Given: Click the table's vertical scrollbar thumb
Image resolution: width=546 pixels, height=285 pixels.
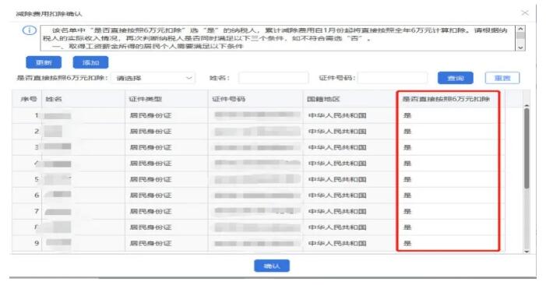Looking at the screenshot, I should pos(527,149).
